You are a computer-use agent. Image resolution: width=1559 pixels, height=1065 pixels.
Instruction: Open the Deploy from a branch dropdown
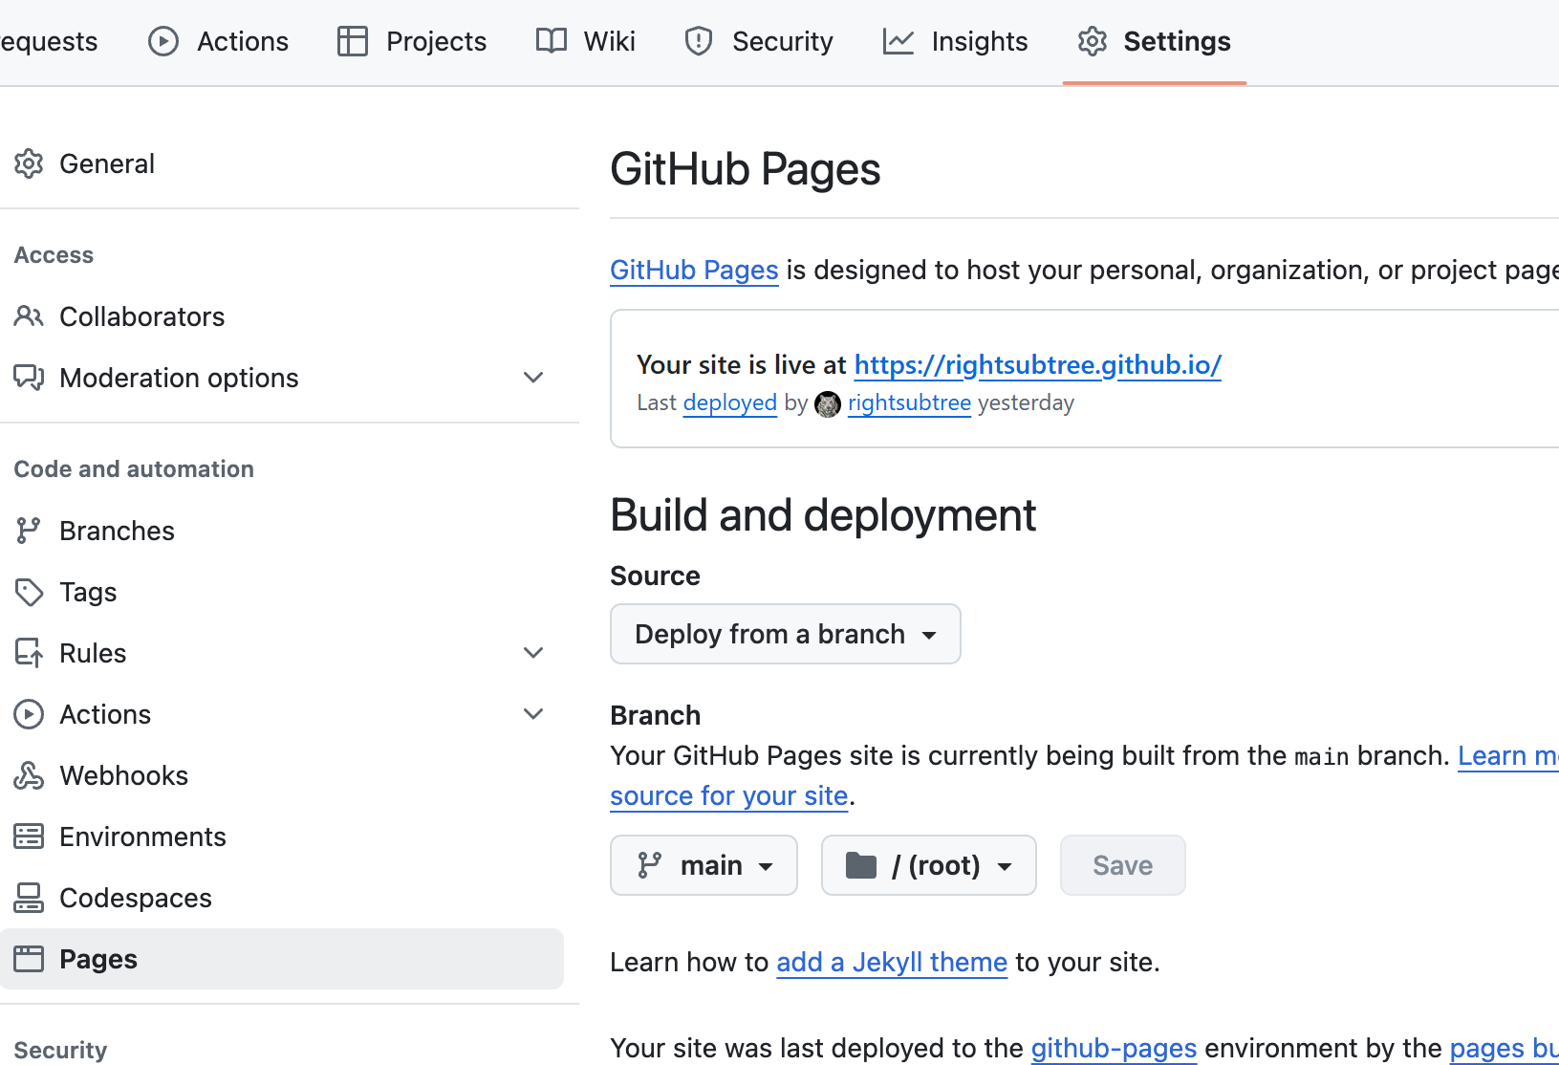pyautogui.click(x=786, y=634)
